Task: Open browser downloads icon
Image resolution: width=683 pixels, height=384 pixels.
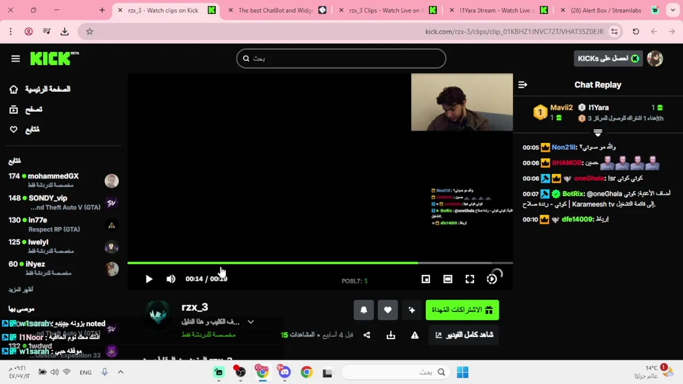Action: click(x=65, y=31)
